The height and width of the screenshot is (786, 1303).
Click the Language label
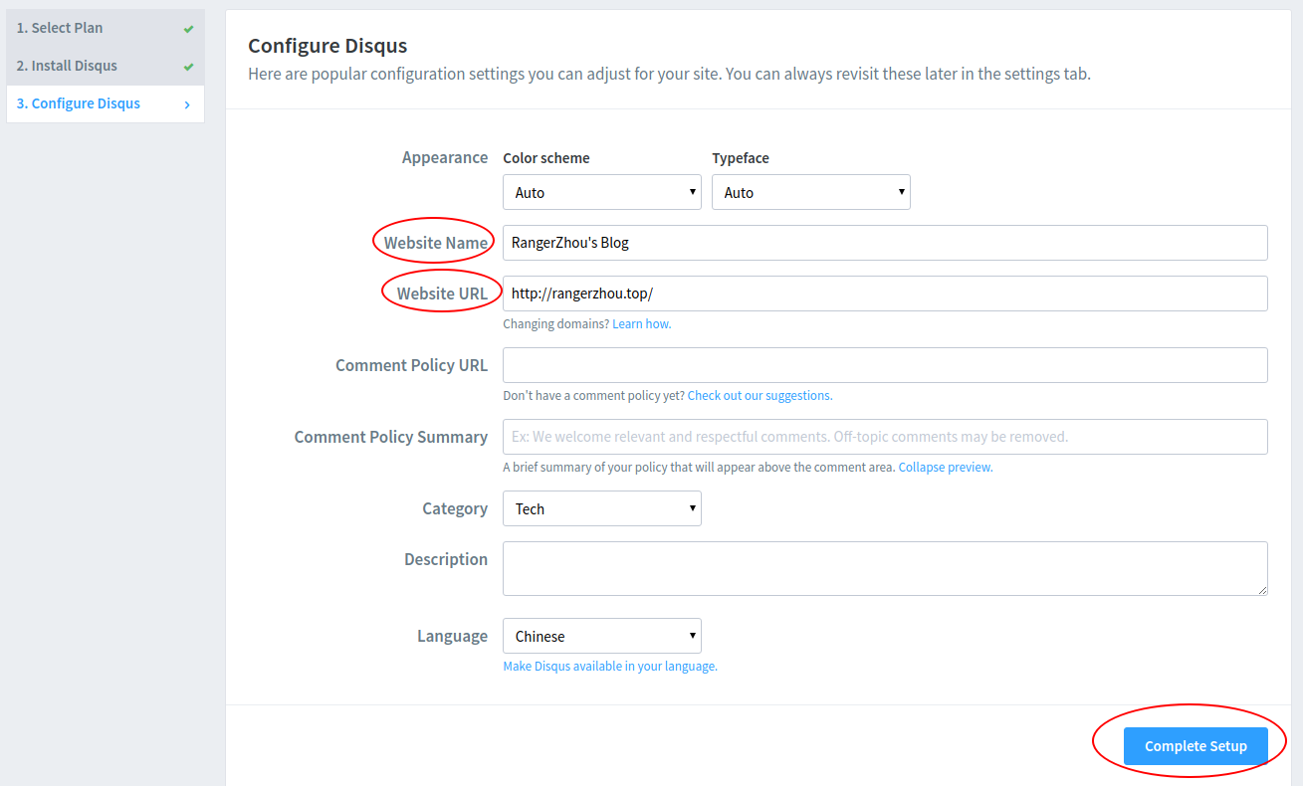click(452, 636)
